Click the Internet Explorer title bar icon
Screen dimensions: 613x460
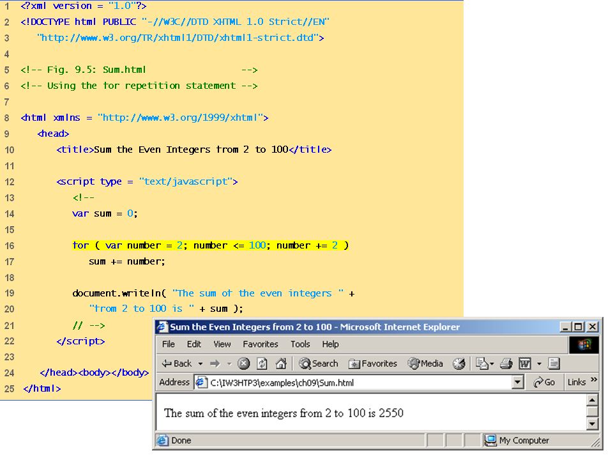pos(162,326)
